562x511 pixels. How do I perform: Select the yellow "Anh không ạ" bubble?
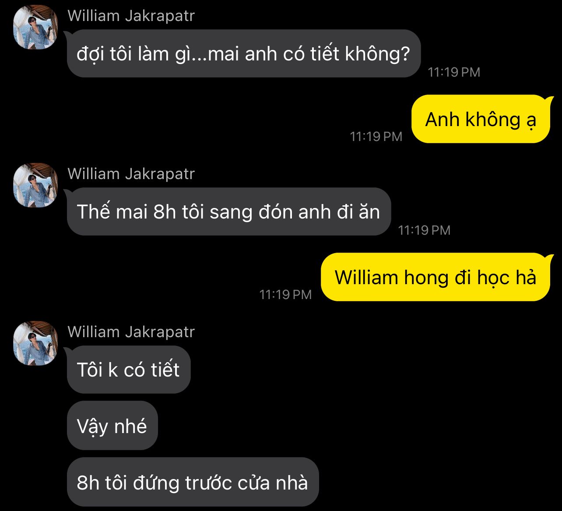(x=481, y=119)
